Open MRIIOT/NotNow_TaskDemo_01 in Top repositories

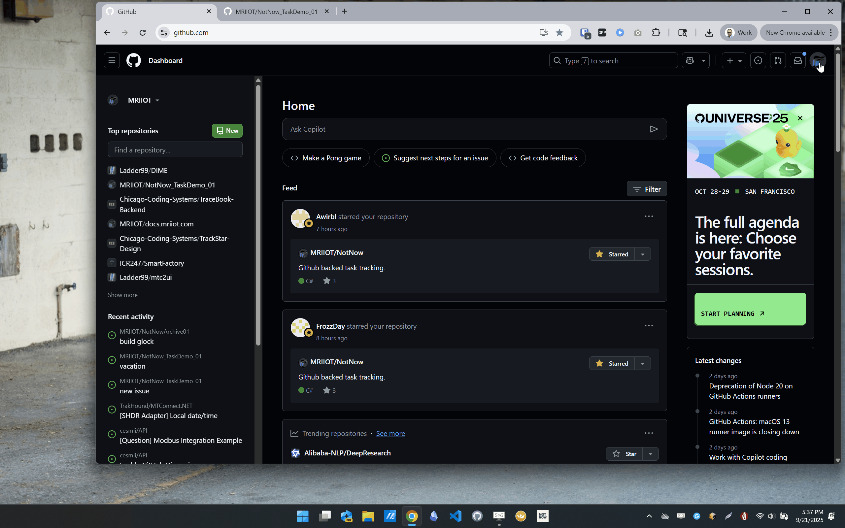click(167, 185)
